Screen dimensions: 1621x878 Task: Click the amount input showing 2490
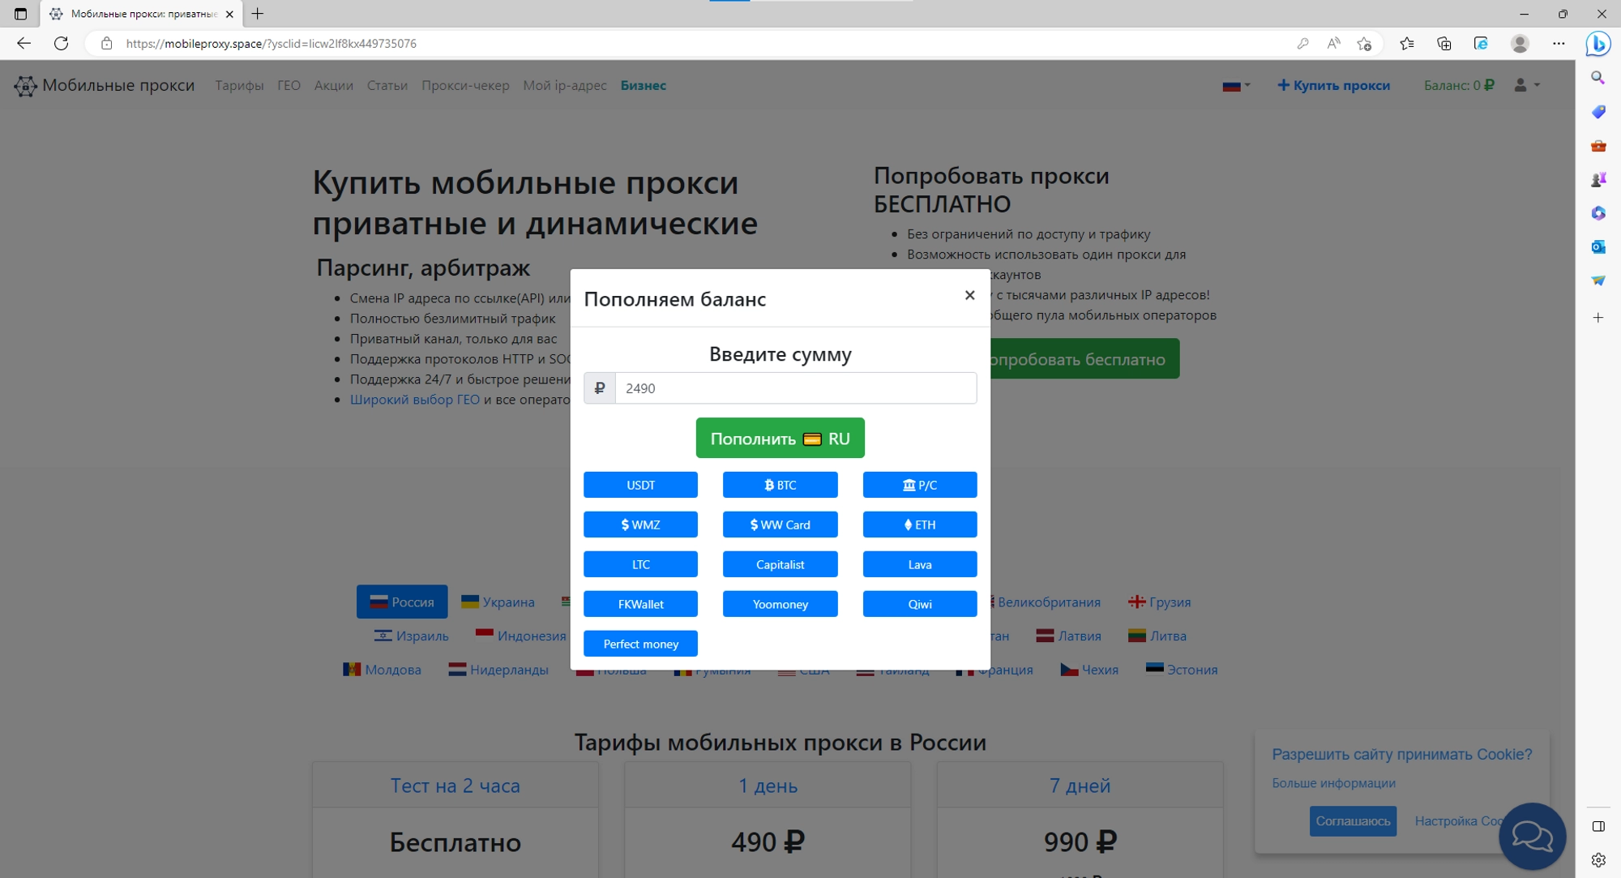[x=795, y=388]
